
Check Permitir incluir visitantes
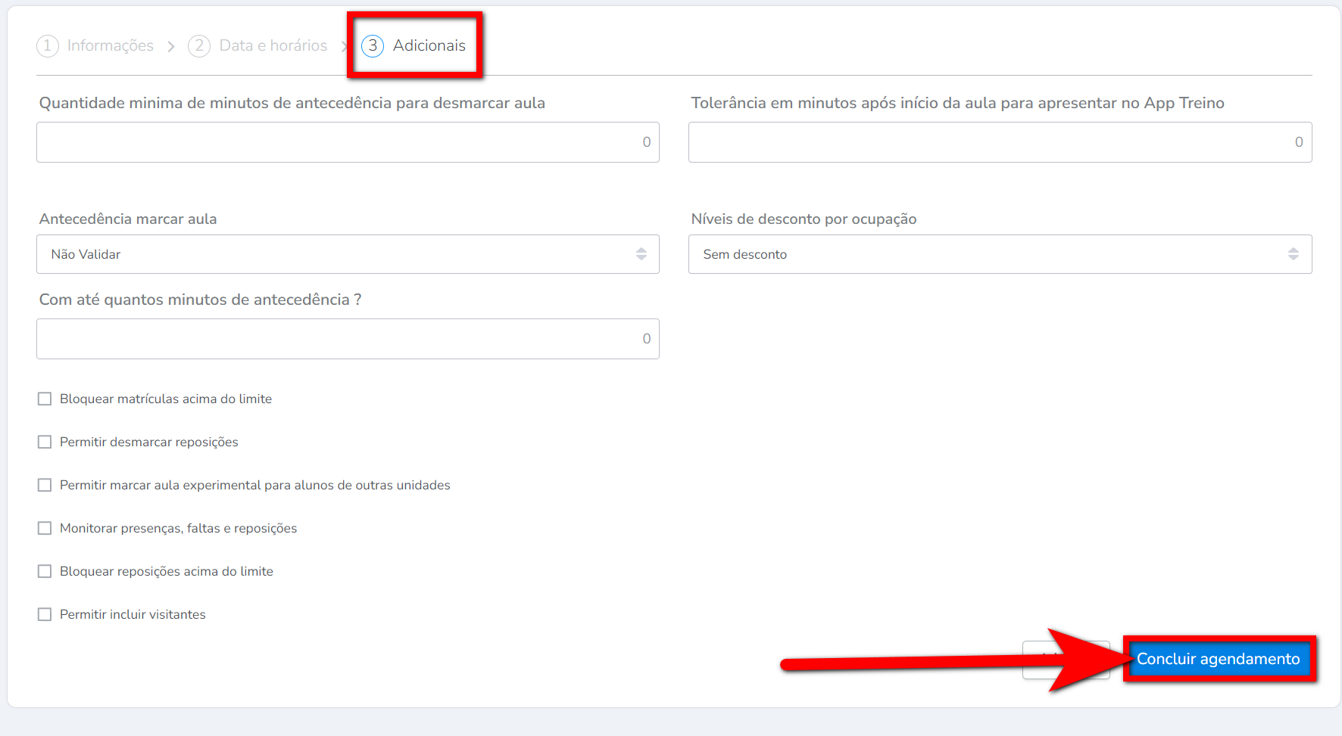pyautogui.click(x=45, y=614)
